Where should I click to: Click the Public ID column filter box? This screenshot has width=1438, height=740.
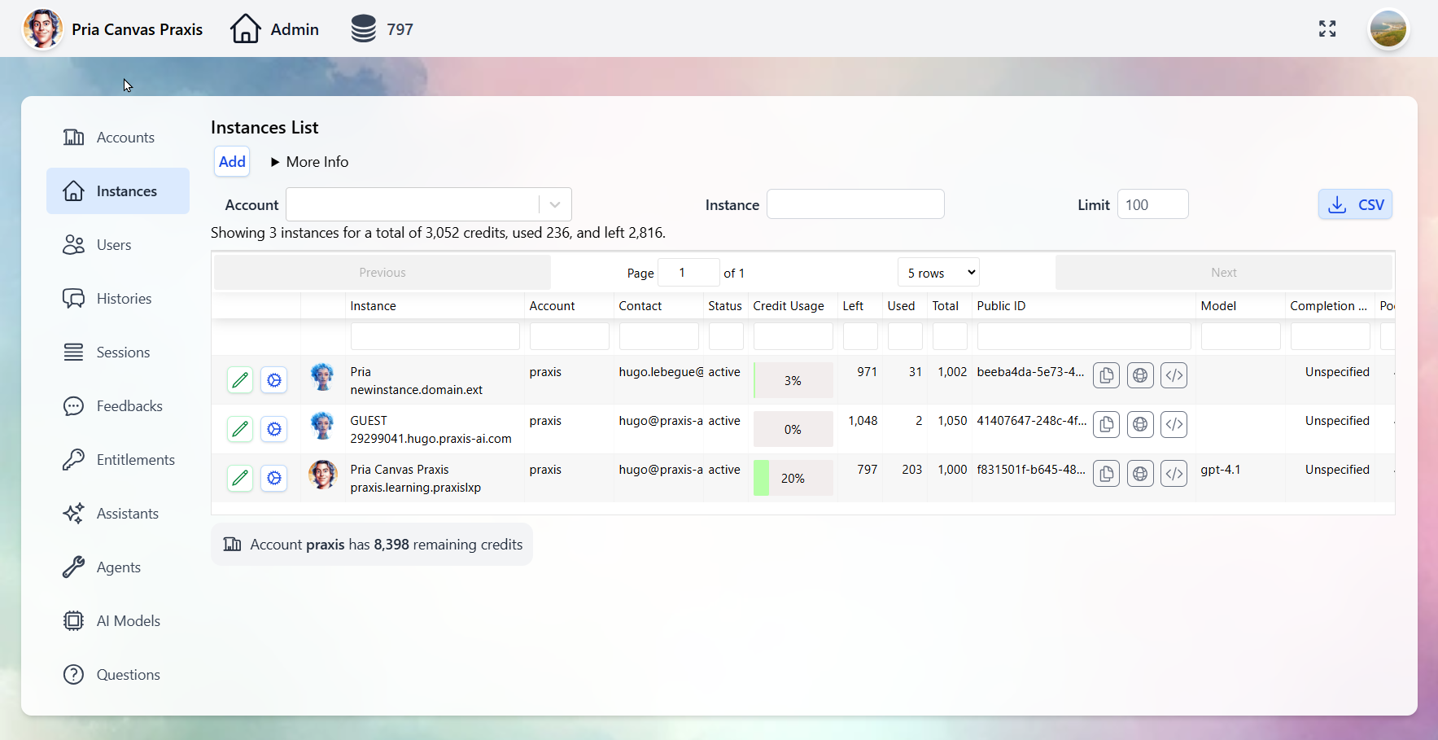tap(1083, 336)
